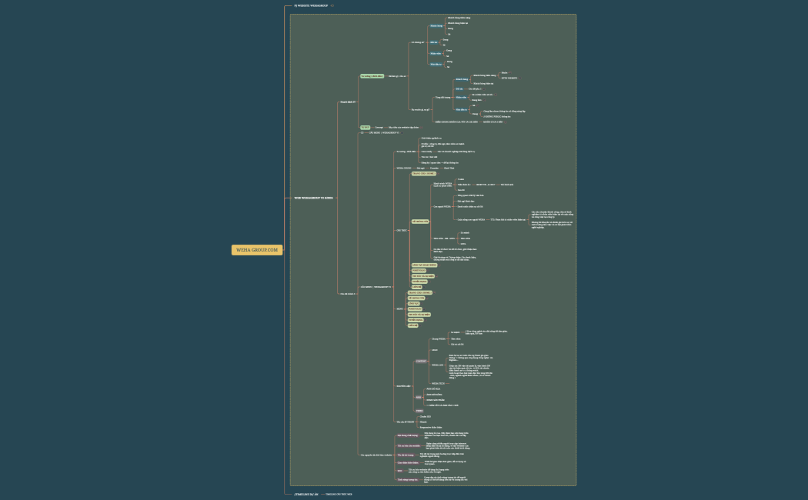Select the WEHA GROUP.COM central topic
Screen dimensions: 808x500
coord(257,250)
